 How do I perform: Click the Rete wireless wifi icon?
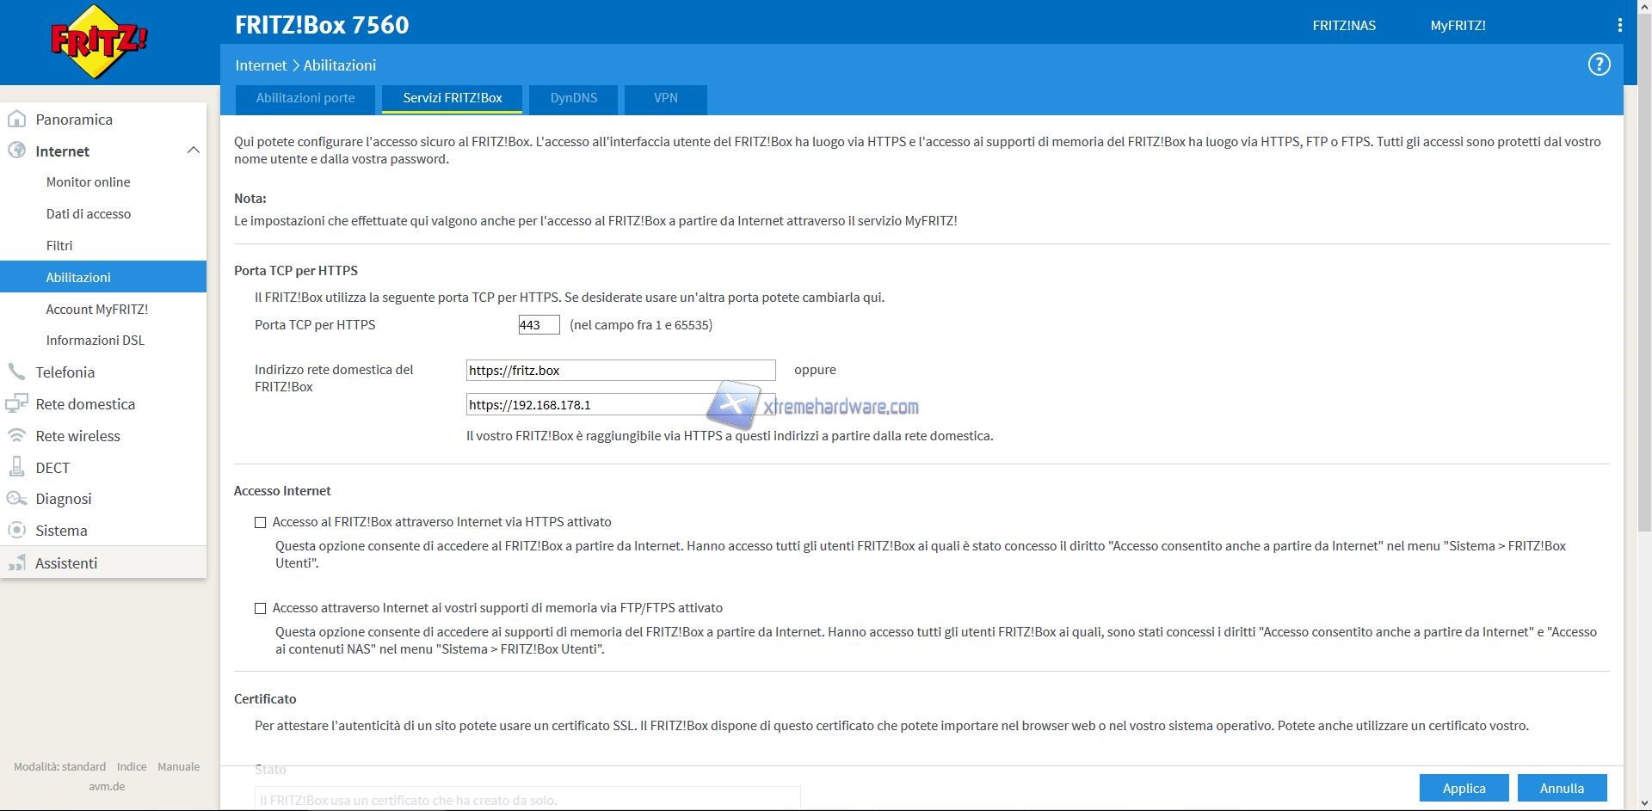click(16, 436)
